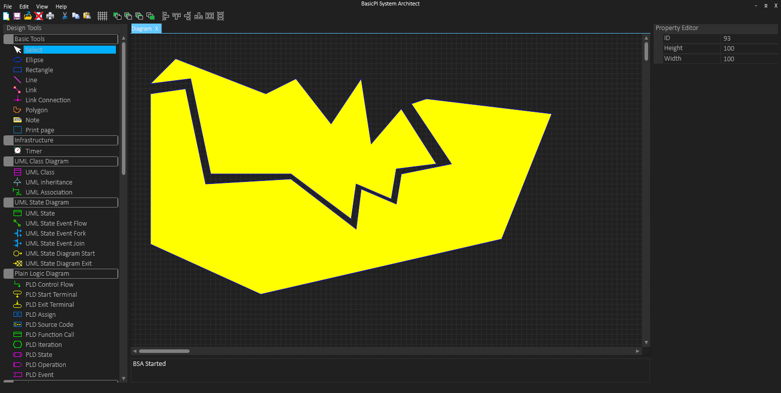Collapse the UML State Diagram section
The image size is (781, 393).
(x=61, y=203)
